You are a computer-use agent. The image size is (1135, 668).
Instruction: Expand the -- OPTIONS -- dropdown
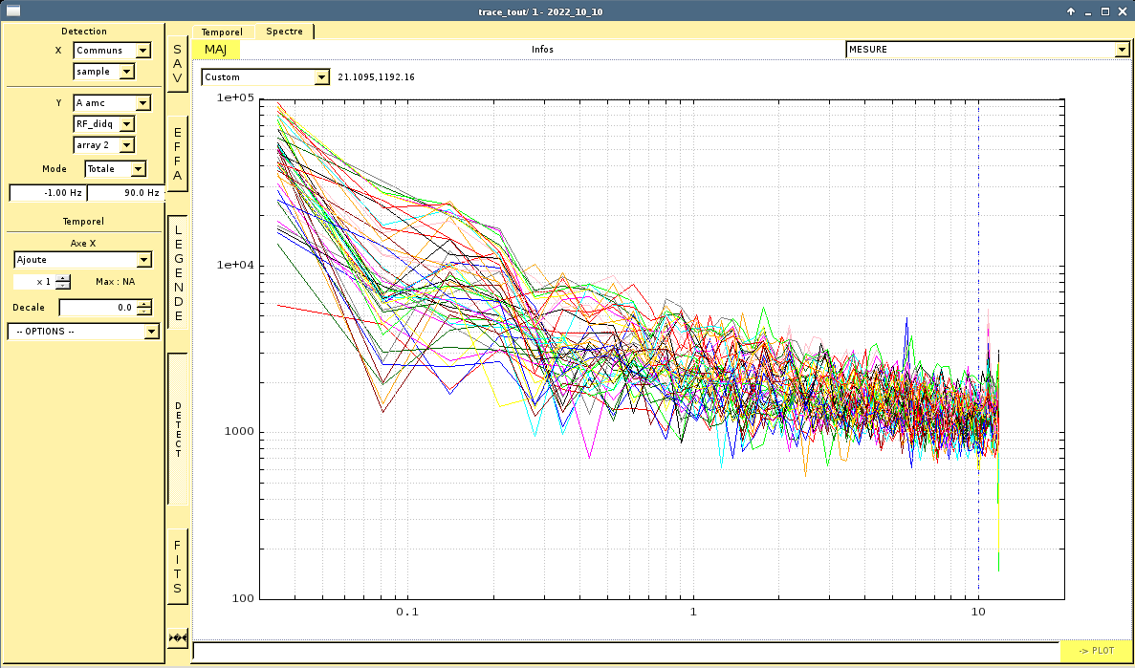click(83, 332)
